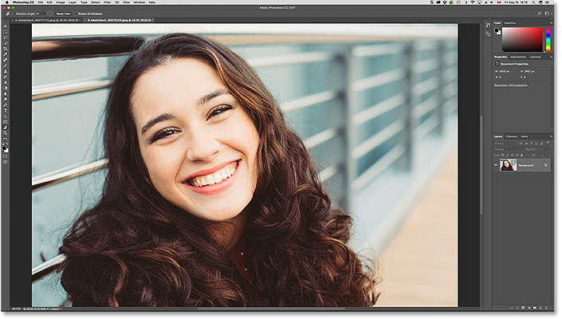Click the Reset View button

62,14
